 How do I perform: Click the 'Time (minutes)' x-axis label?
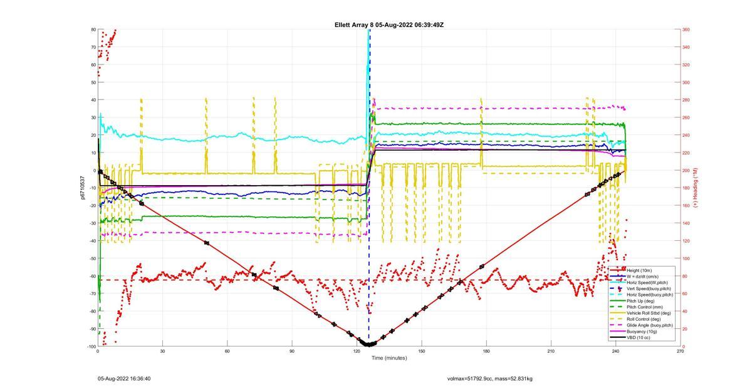[389, 358]
